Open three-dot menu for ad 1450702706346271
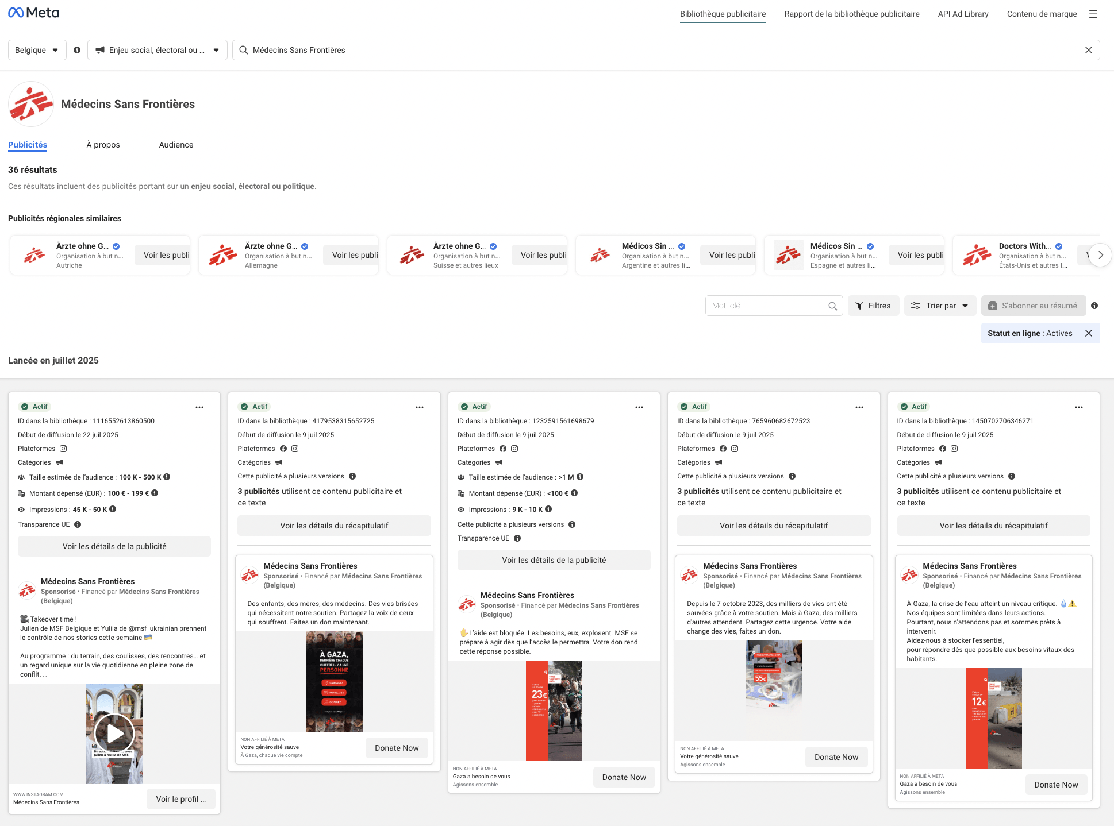Screen dimensions: 1114x826 1079,407
